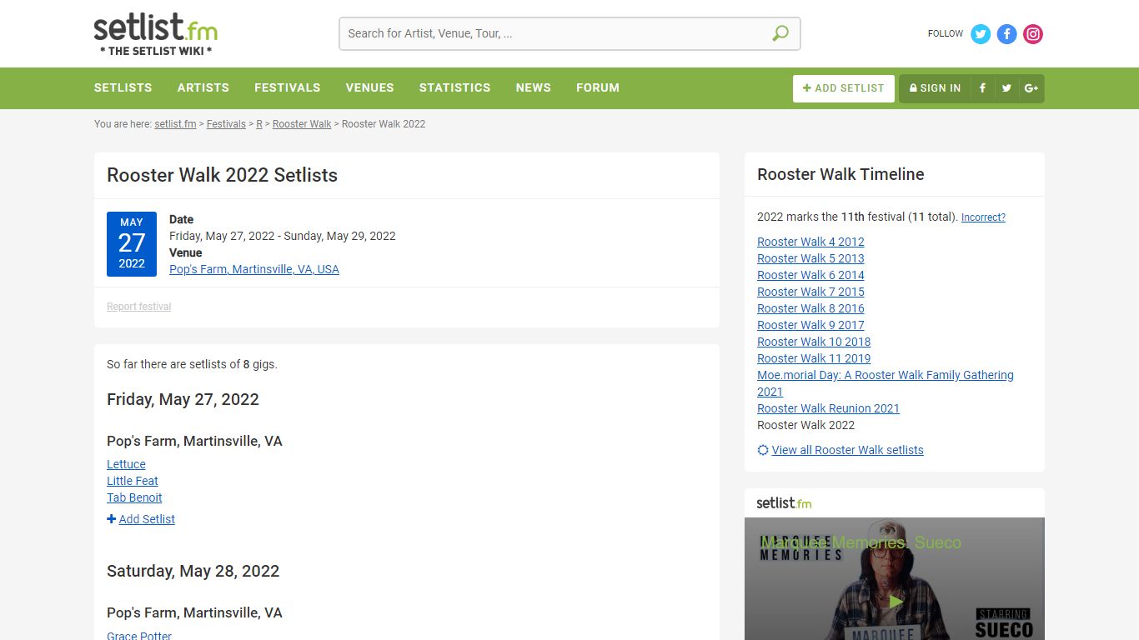
Task: Sign in with Facebook icon in navbar
Action: tap(982, 88)
